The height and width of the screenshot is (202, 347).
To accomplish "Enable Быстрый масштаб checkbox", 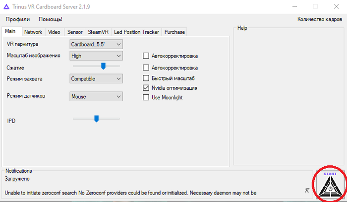I will (146, 78).
